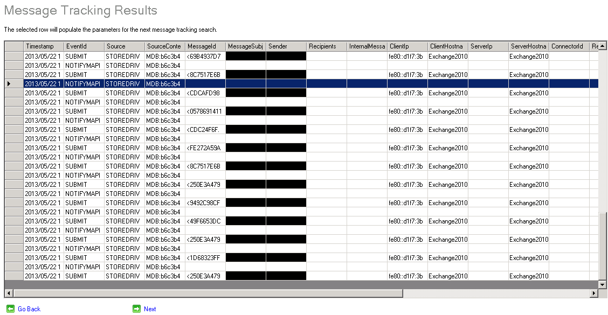Select the row with MessageId <69B4937D7
Image resolution: width=608 pixels, height=315 pixels.
click(x=205, y=57)
